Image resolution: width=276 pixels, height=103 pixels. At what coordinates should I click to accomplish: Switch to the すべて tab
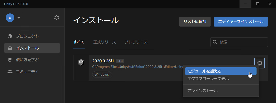point(79,42)
